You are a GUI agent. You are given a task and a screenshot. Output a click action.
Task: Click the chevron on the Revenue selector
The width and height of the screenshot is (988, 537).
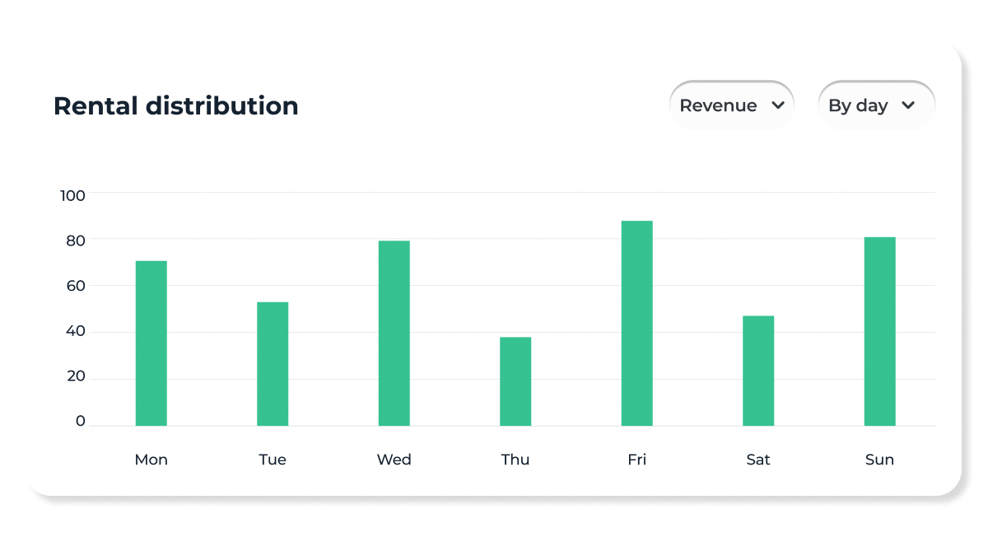tap(779, 105)
